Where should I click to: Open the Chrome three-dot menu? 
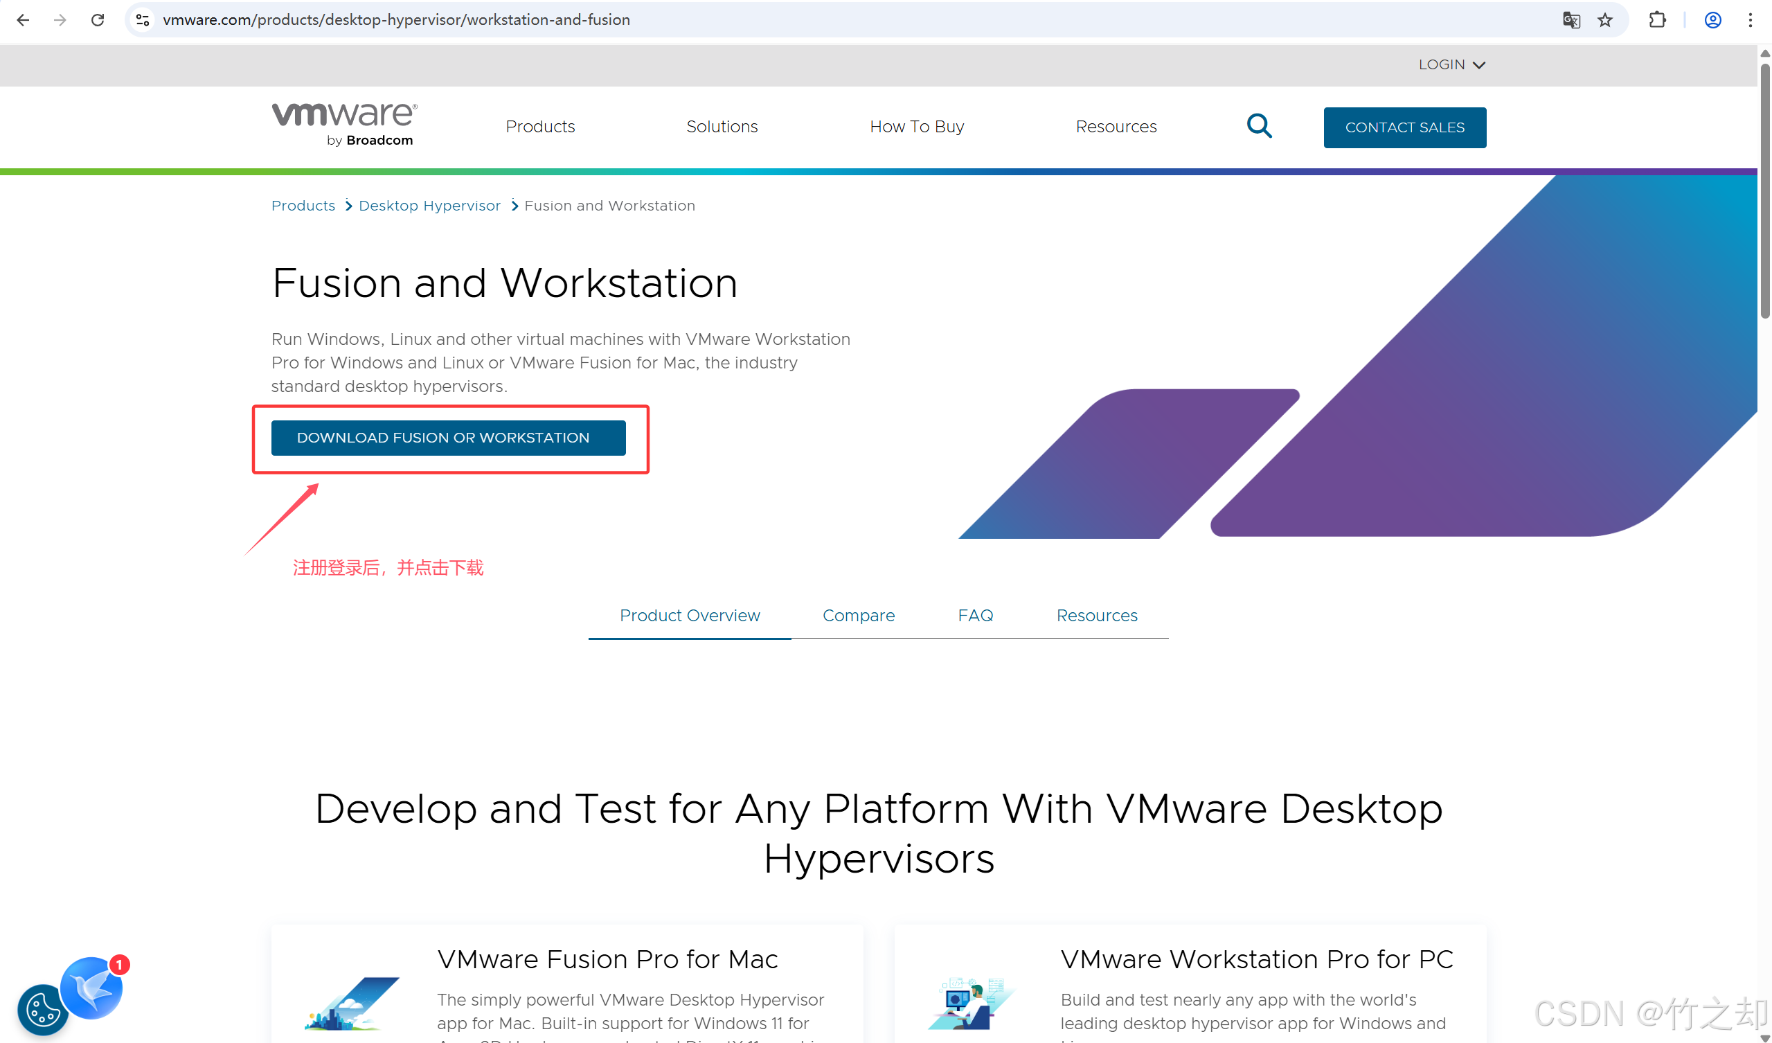click(1751, 19)
